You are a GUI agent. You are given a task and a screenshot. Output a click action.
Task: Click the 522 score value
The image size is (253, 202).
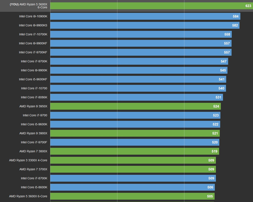(x=216, y=124)
